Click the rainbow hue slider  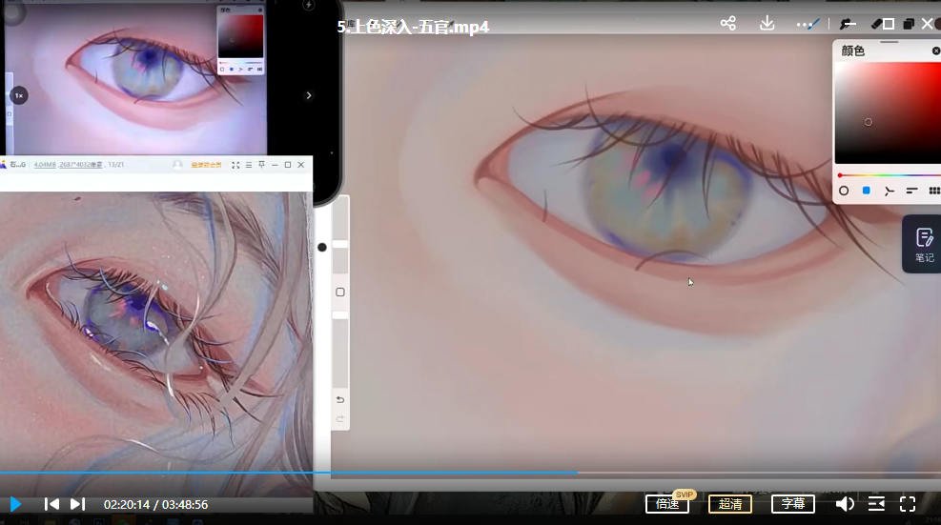pyautogui.click(x=887, y=175)
